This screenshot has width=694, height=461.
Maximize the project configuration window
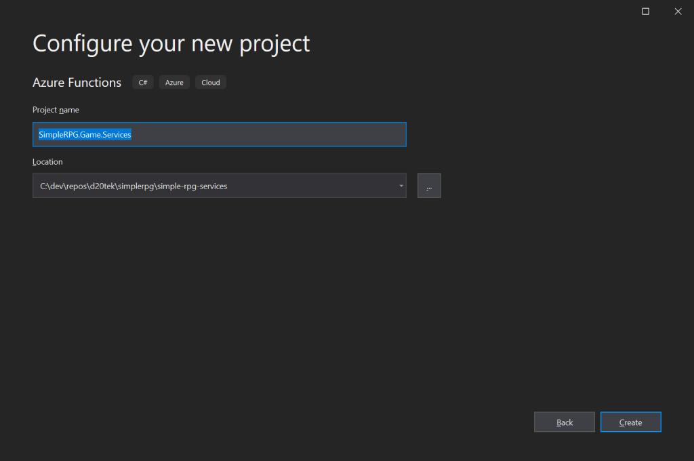645,11
